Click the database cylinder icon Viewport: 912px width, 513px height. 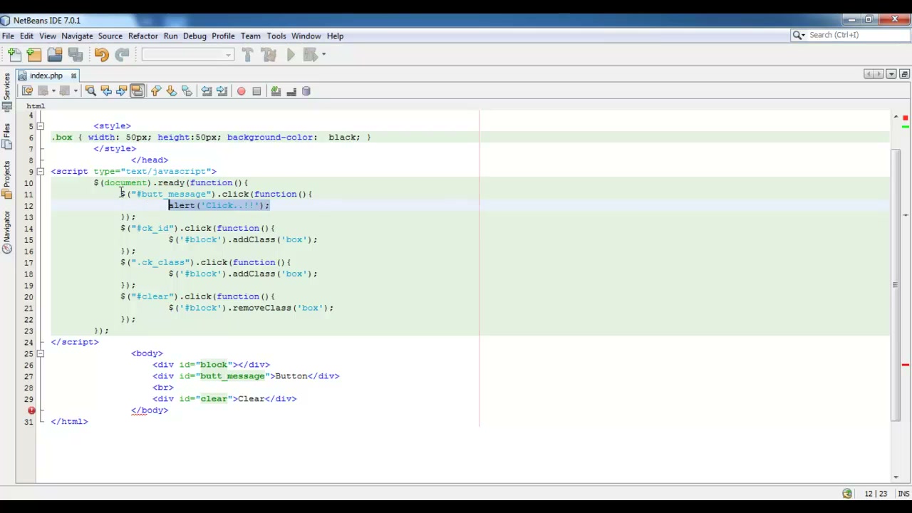[x=306, y=91]
